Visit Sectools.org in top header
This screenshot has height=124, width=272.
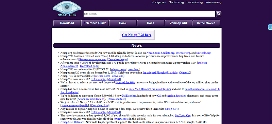[194, 2]
